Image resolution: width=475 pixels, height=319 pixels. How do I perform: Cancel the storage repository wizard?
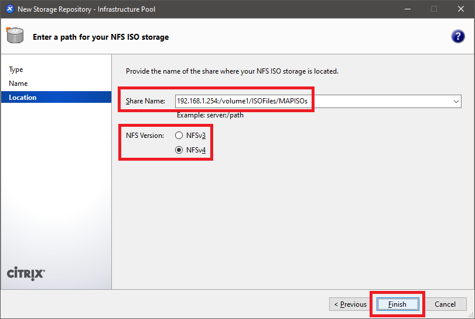coord(445,304)
